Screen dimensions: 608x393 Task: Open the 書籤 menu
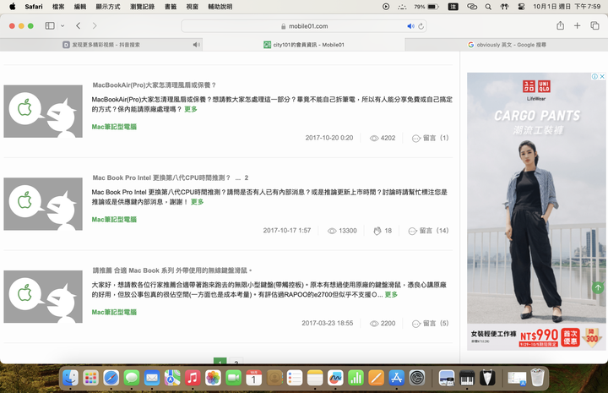(171, 7)
